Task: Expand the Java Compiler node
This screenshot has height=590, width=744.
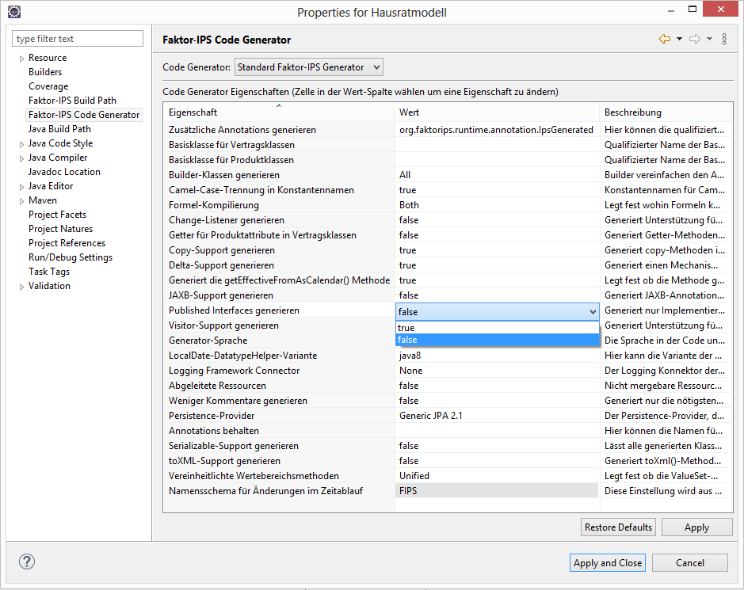Action: 21,158
